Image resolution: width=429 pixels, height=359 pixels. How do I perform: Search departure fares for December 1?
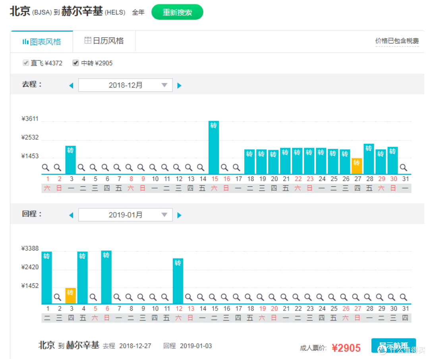pyautogui.click(x=46, y=168)
